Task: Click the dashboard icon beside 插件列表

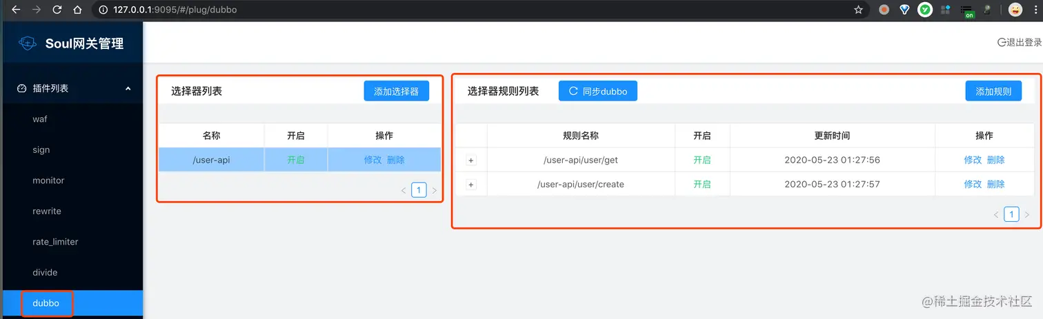Action: [21, 88]
